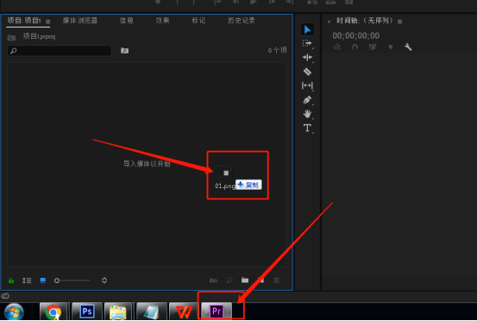Switch to the 媒体浏览器 tab
The height and width of the screenshot is (321, 477).
coord(79,21)
